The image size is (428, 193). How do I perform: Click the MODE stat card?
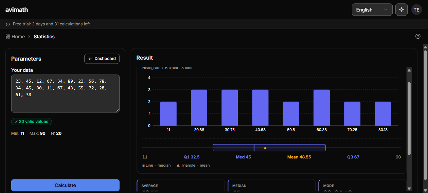coord(362,186)
